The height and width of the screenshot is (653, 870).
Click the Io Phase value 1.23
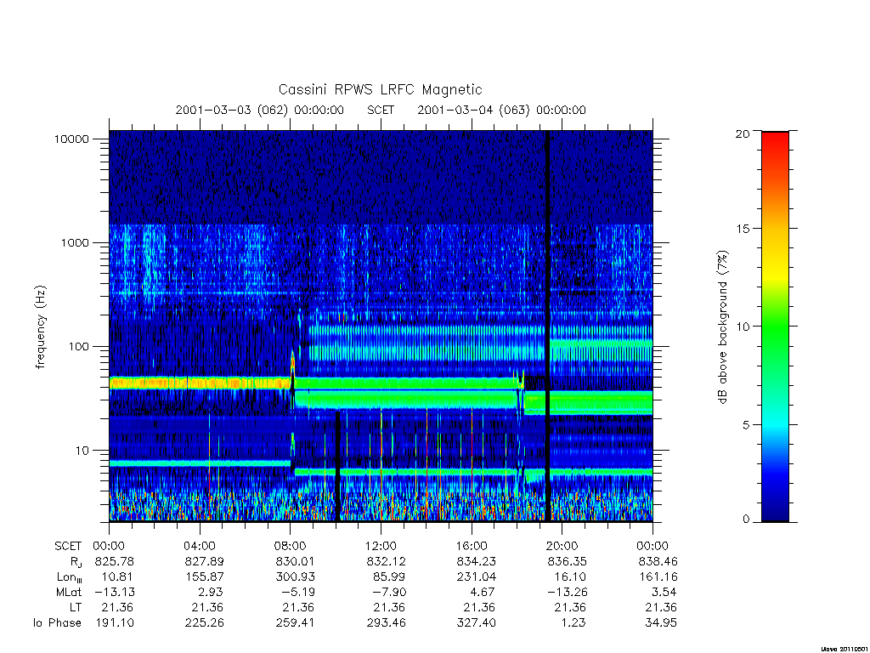coord(573,623)
